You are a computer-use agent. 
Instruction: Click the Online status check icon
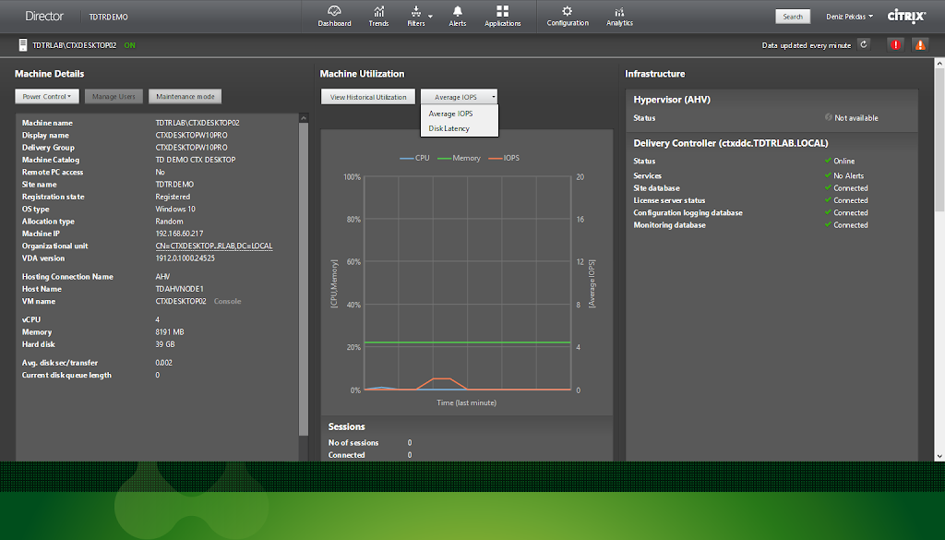pyautogui.click(x=828, y=161)
